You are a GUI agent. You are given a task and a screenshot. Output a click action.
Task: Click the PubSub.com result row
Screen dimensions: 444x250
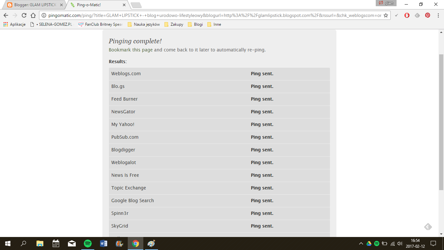pyautogui.click(x=219, y=137)
